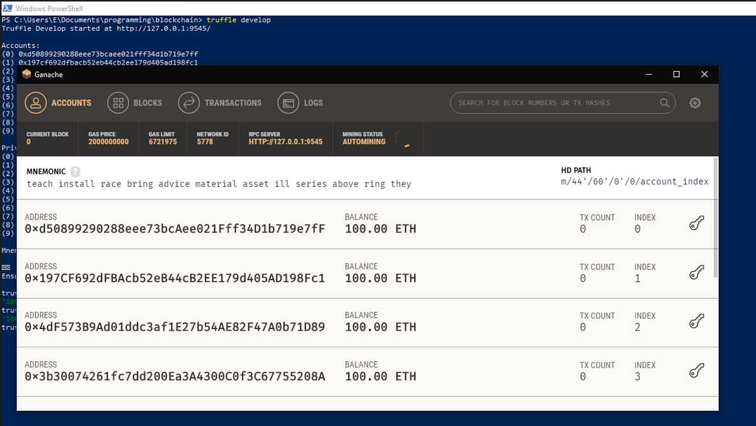
Task: Open Ganache settings gear
Action: point(695,103)
